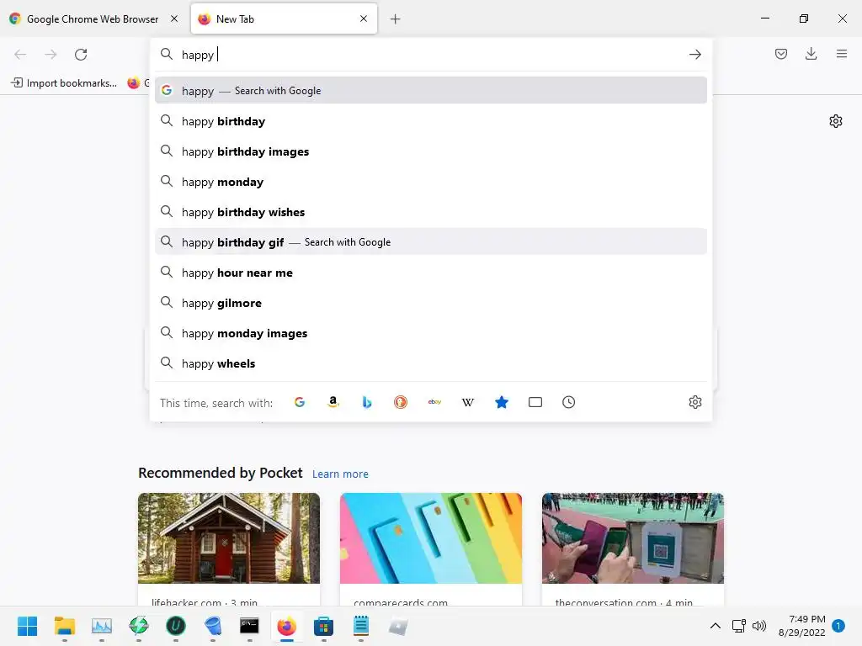The height and width of the screenshot is (646, 862).
Task: Search this time with Bing
Action: 367,402
